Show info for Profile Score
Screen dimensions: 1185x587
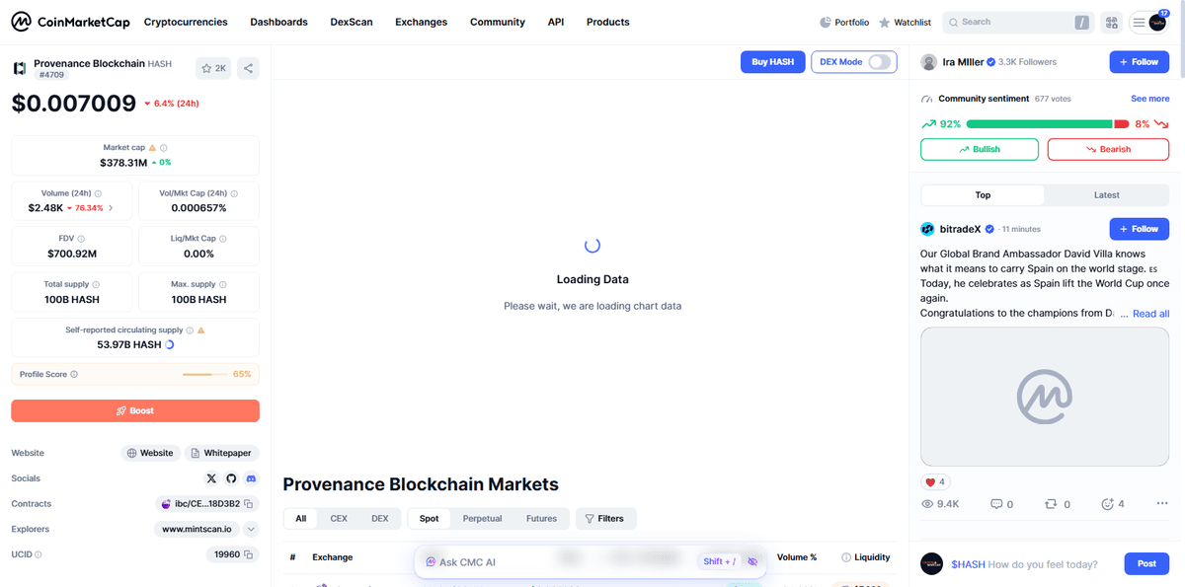[74, 375]
